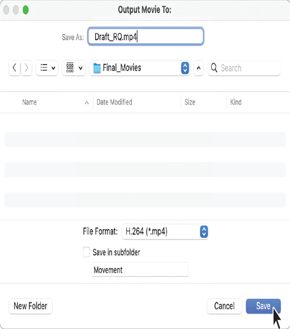Go back with the left chevron button
The image size is (290, 329).
[15, 68]
